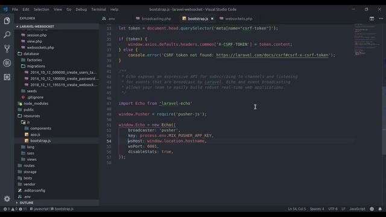The width and height of the screenshot is (386, 217).
Task: Open the Debug menu
Action: pos(81,10)
